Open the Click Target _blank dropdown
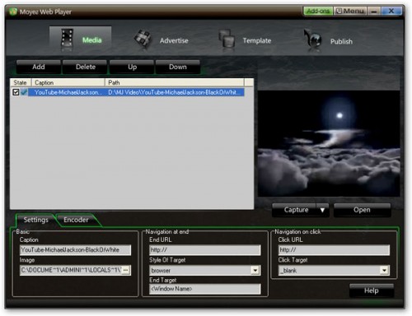The height and width of the screenshot is (316, 412). (x=385, y=271)
